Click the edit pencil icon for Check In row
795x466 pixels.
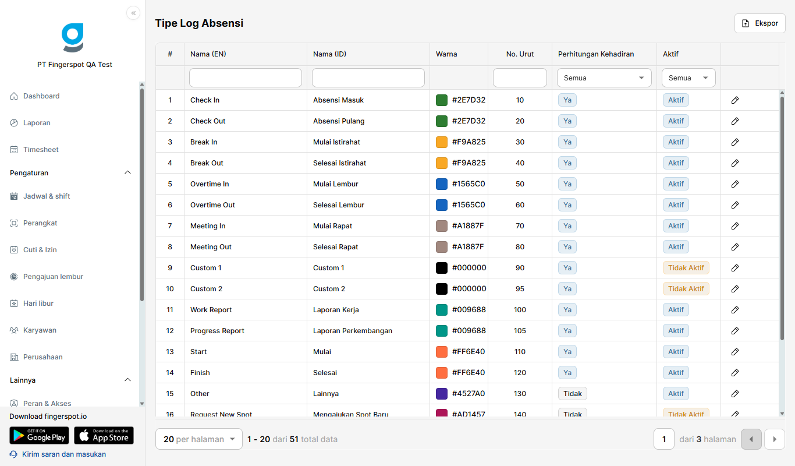[735, 100]
